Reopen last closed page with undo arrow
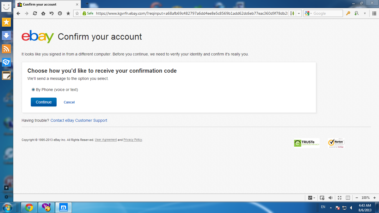The height and width of the screenshot is (213, 379). [x=52, y=13]
